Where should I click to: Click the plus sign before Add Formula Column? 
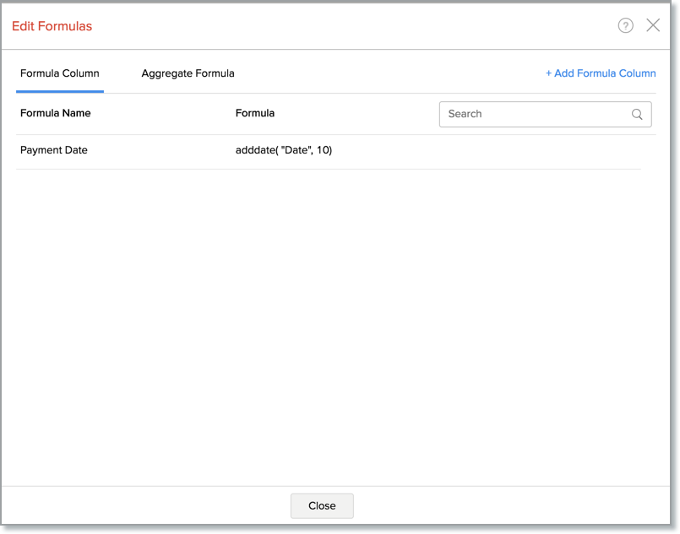point(549,73)
